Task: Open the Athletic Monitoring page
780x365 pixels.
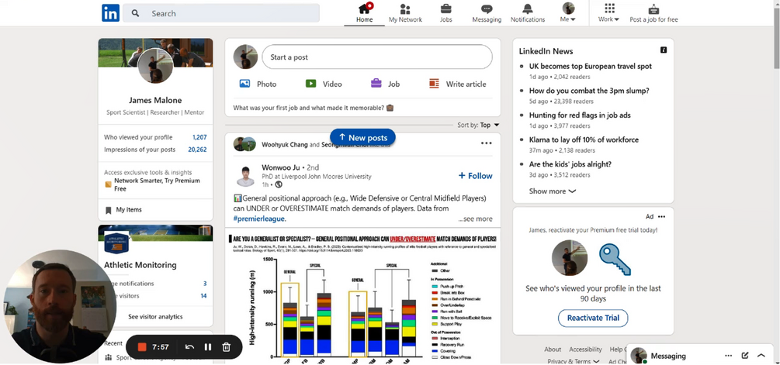Action: pos(140,265)
